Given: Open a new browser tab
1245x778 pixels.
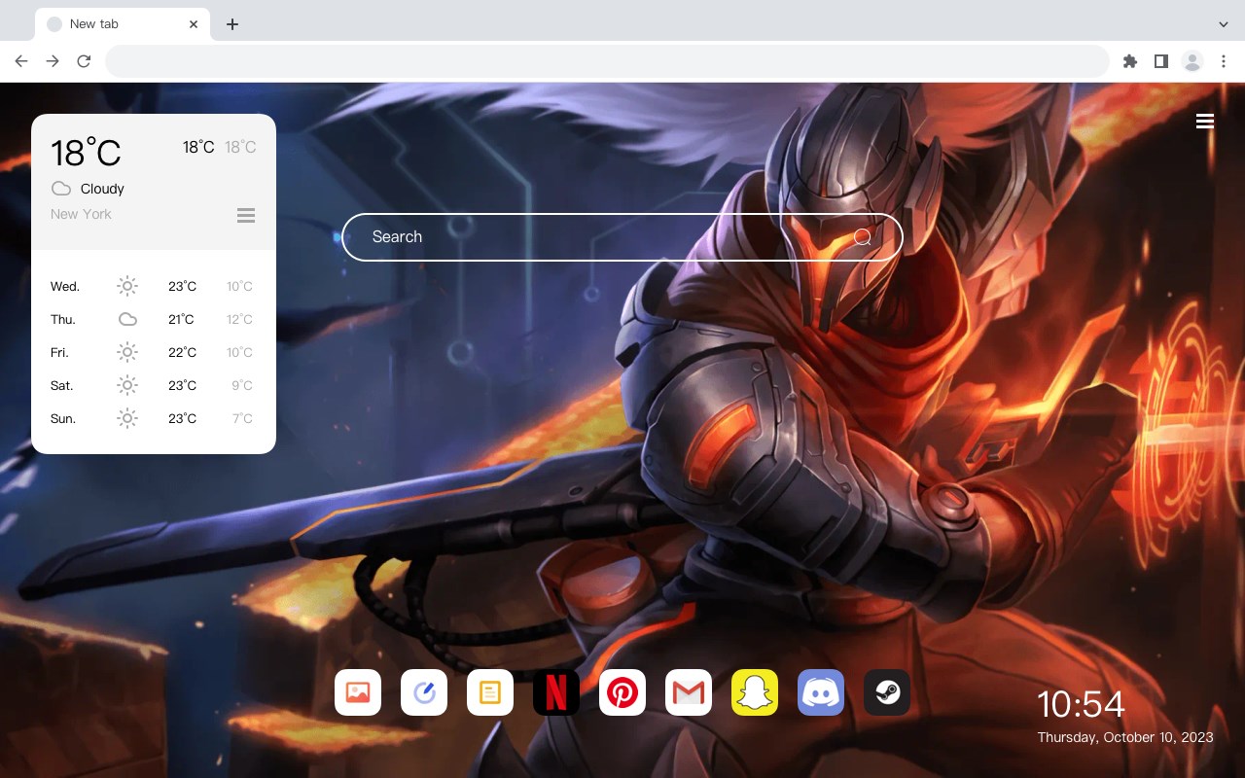Looking at the screenshot, I should pyautogui.click(x=231, y=24).
